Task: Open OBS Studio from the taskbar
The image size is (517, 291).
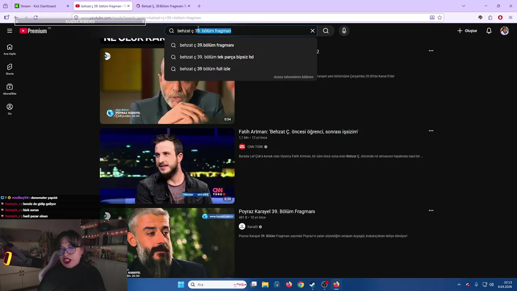Action: tap(324, 285)
